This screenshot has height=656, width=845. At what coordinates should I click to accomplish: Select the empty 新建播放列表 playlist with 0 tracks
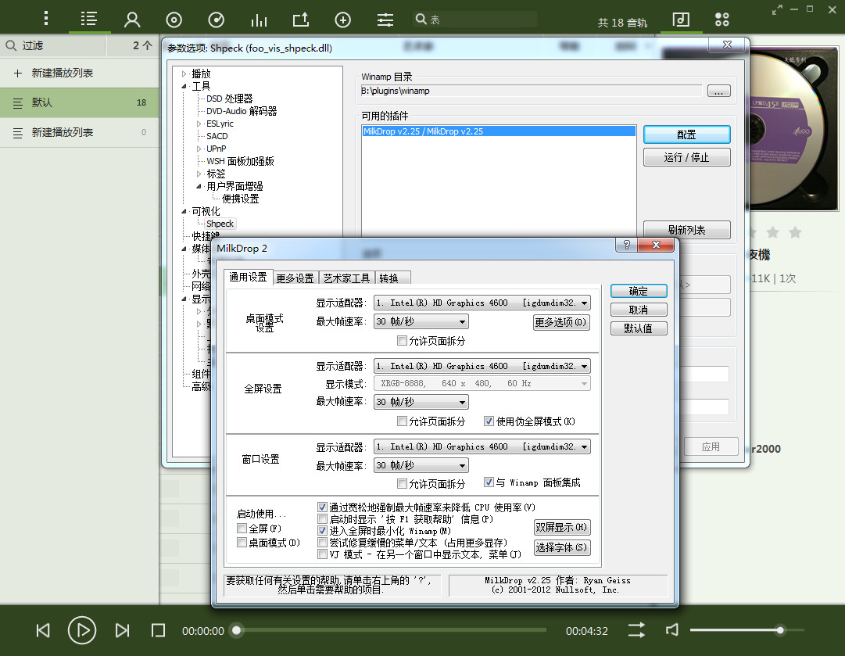pos(79,132)
